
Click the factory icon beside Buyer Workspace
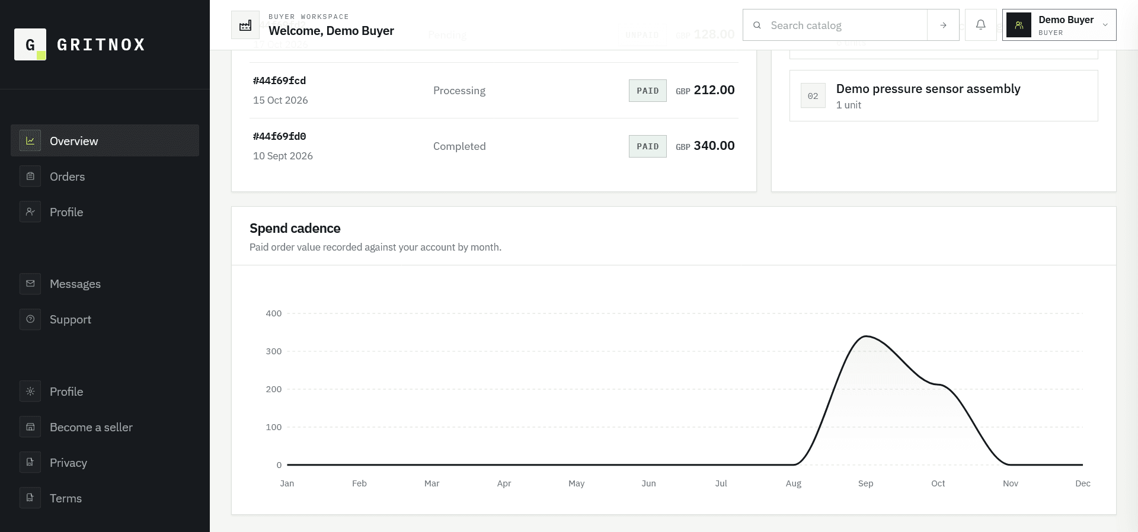pos(245,25)
